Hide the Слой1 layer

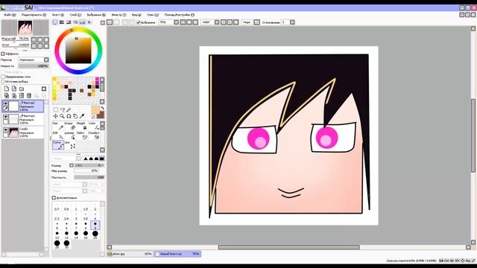coord(5,130)
